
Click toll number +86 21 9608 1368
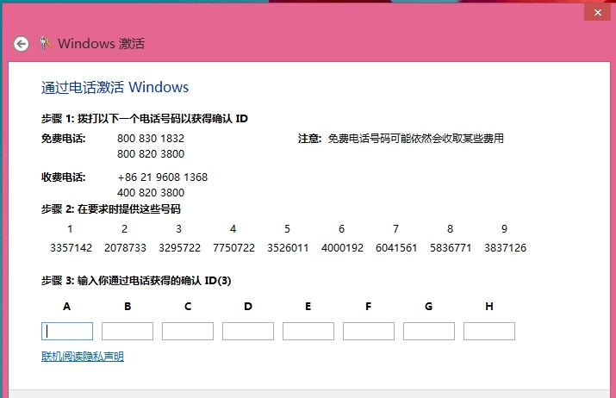[163, 177]
